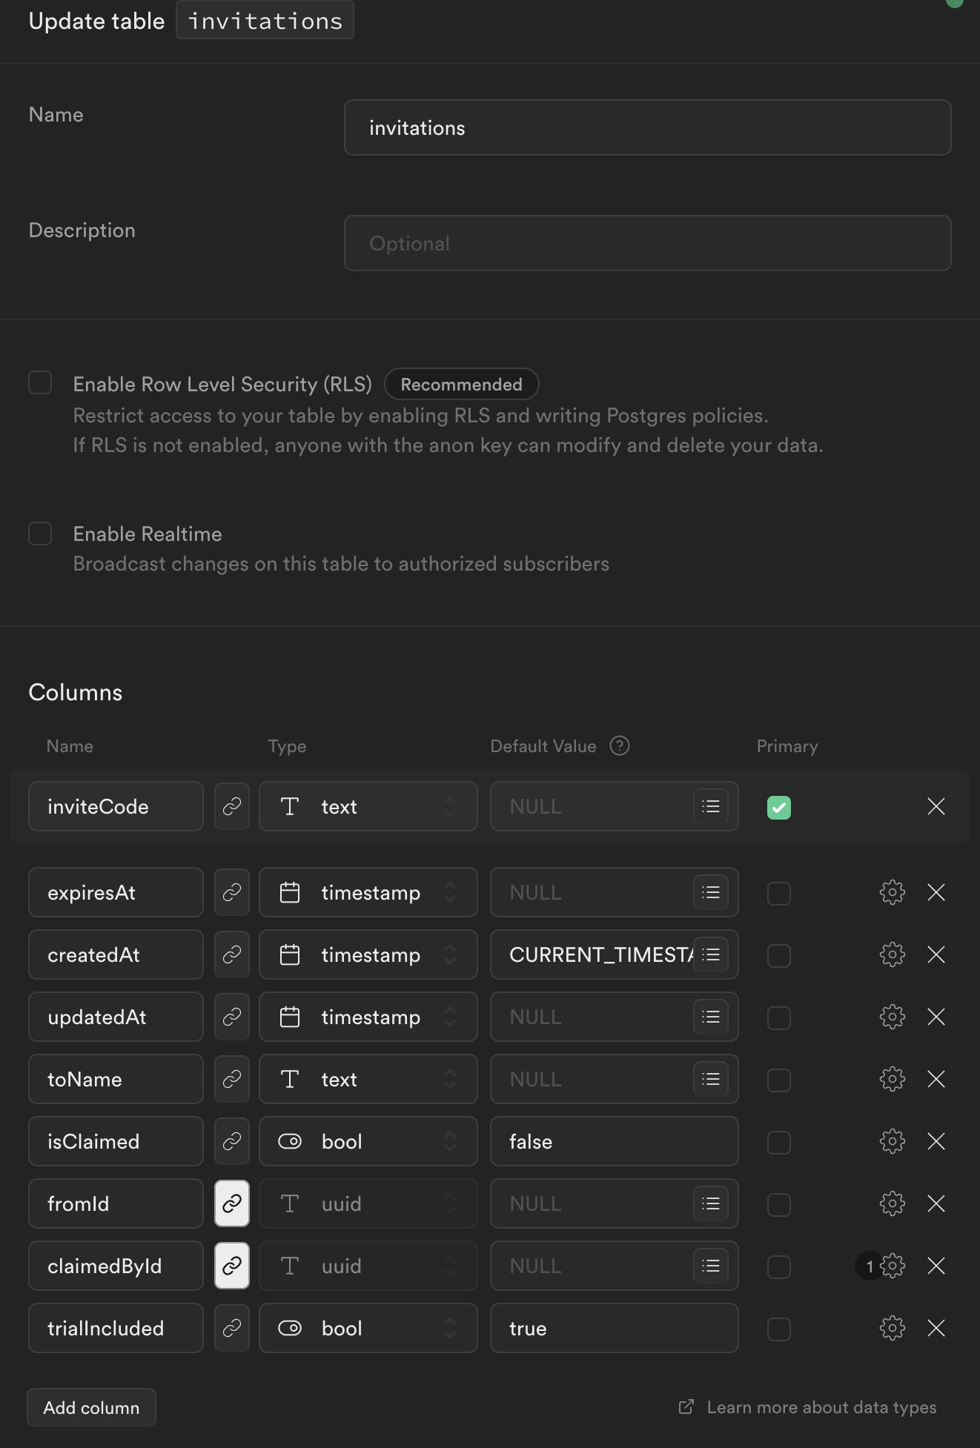Edit the claimedById column name

116,1266
